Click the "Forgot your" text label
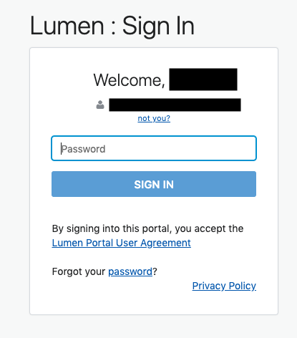This screenshot has height=338, width=297. click(x=79, y=271)
